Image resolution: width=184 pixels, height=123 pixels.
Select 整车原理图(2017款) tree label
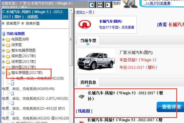point(27,73)
